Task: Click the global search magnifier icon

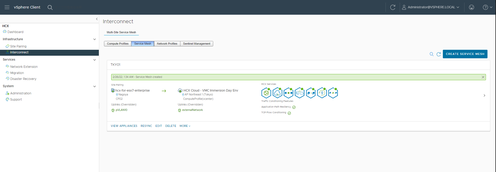Action: [x=50, y=7]
